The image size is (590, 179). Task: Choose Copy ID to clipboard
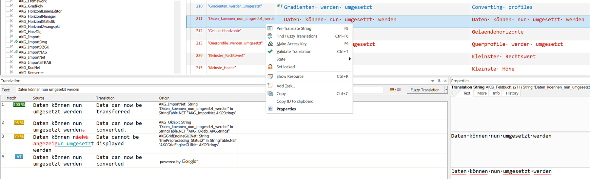click(x=295, y=101)
